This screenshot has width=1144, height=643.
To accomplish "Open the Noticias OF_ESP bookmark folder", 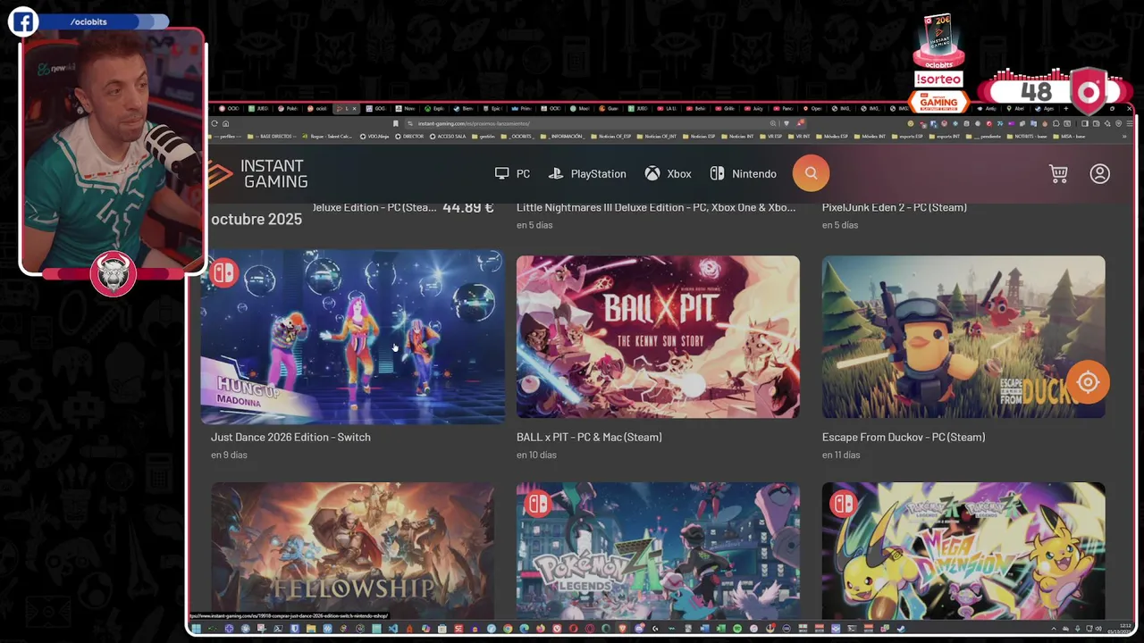I will pos(610,137).
